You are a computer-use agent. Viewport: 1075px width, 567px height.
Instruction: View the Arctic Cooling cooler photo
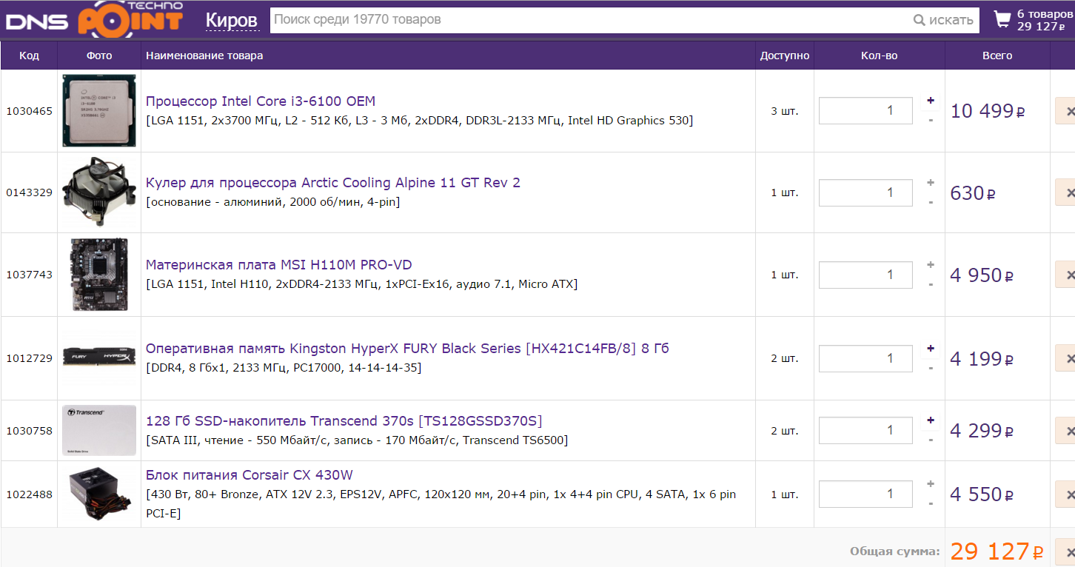pyautogui.click(x=99, y=192)
